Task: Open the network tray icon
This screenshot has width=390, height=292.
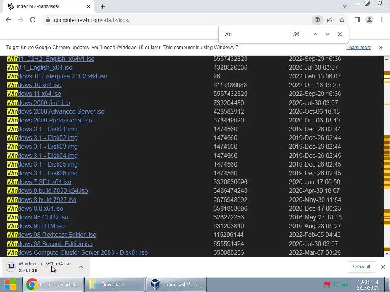Action: click(336, 285)
